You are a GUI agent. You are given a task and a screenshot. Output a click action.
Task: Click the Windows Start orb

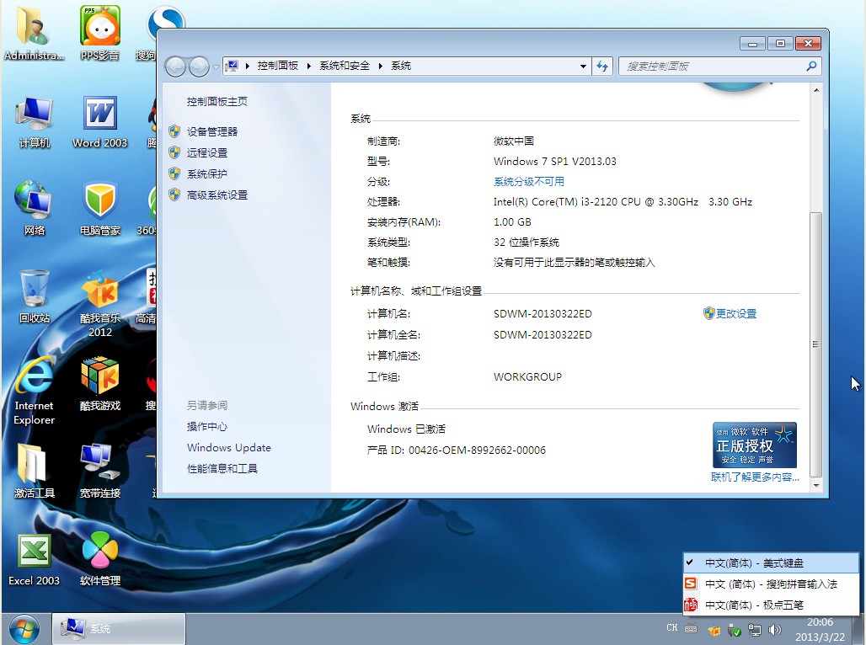[x=24, y=629]
